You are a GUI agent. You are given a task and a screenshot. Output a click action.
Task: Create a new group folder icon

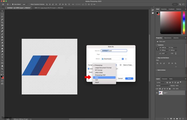tap(177, 119)
